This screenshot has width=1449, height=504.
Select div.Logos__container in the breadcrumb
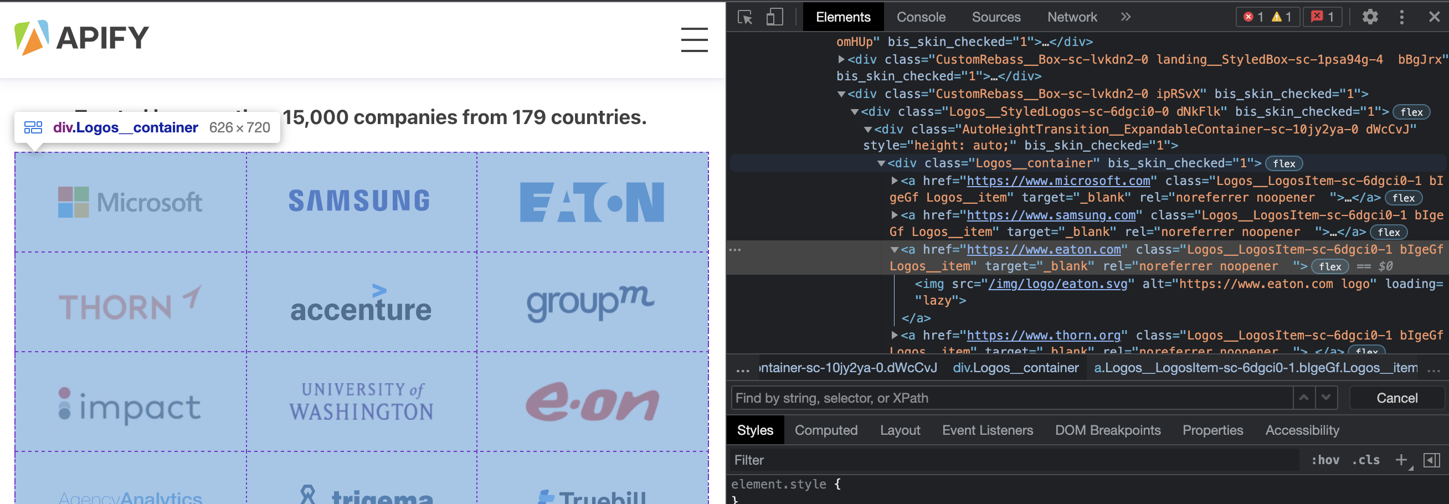click(x=1015, y=368)
